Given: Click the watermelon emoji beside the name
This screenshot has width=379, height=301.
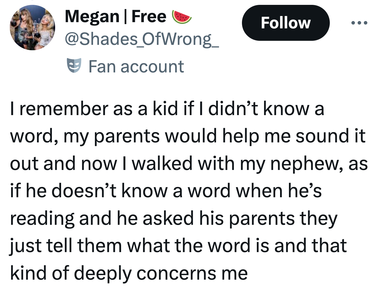Looking at the screenshot, I should point(182,17).
